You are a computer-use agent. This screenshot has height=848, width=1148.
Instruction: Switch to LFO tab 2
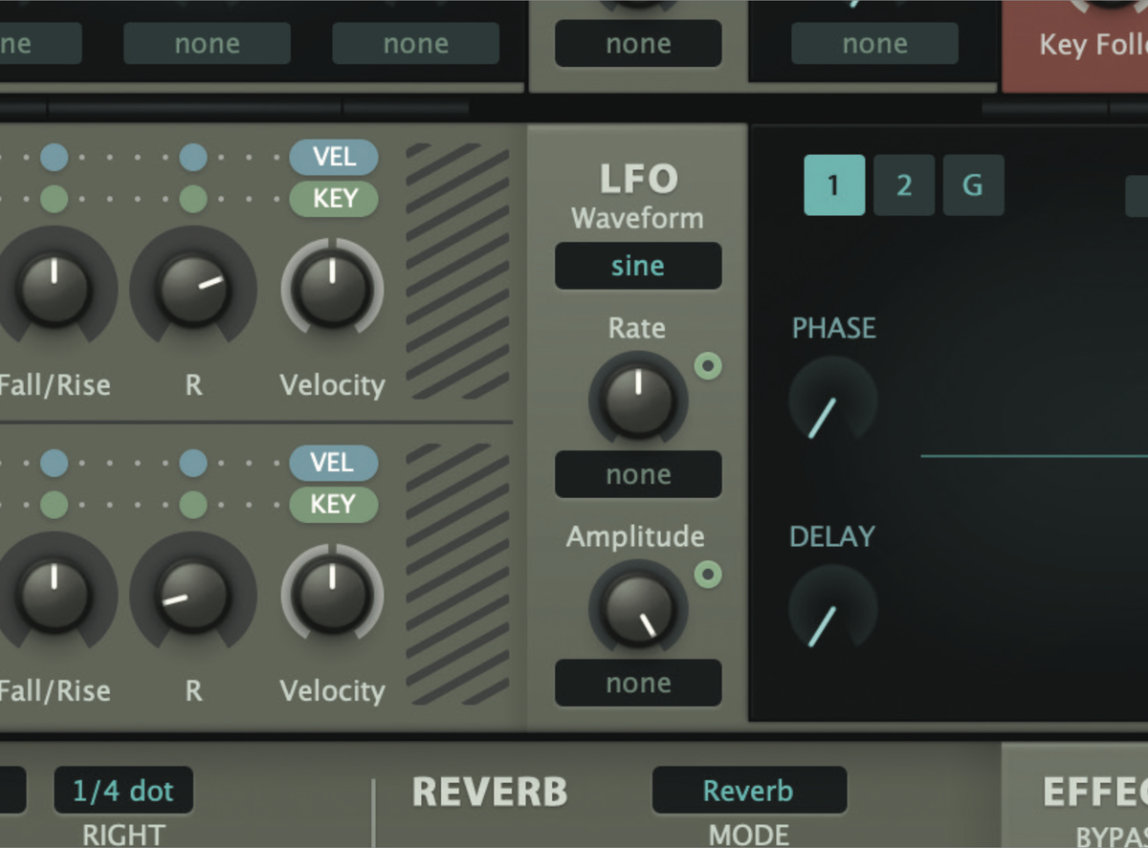[903, 185]
